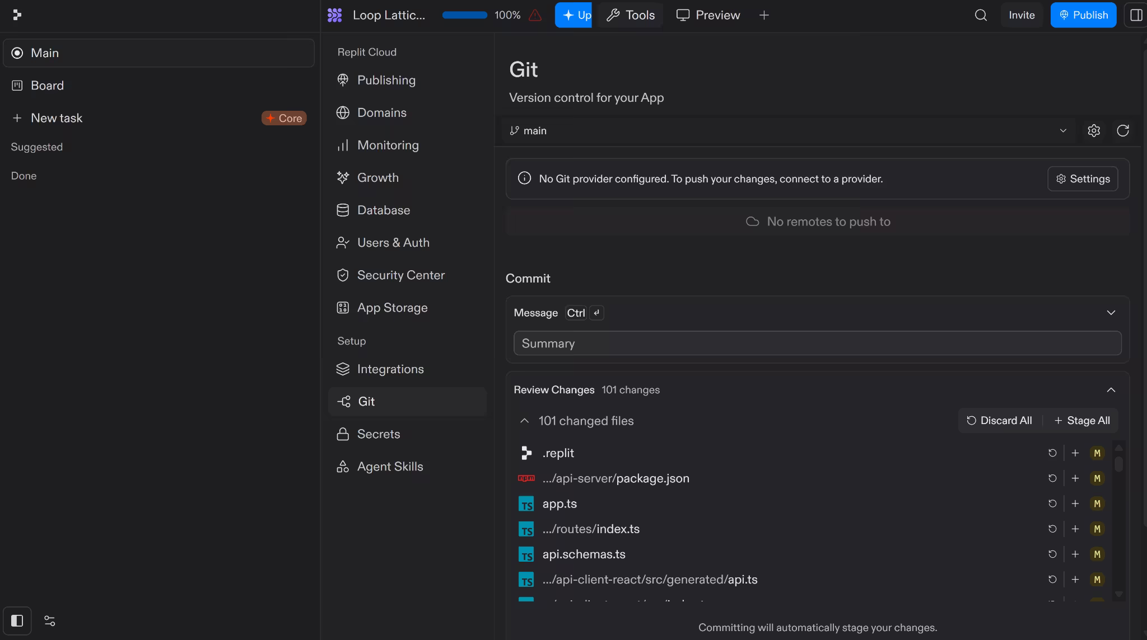
Task: Click the Replit logo icon
Action: pos(17,15)
